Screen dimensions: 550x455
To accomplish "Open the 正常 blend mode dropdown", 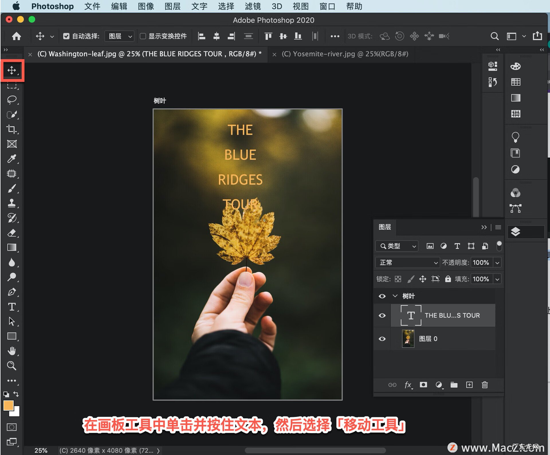I will [407, 262].
